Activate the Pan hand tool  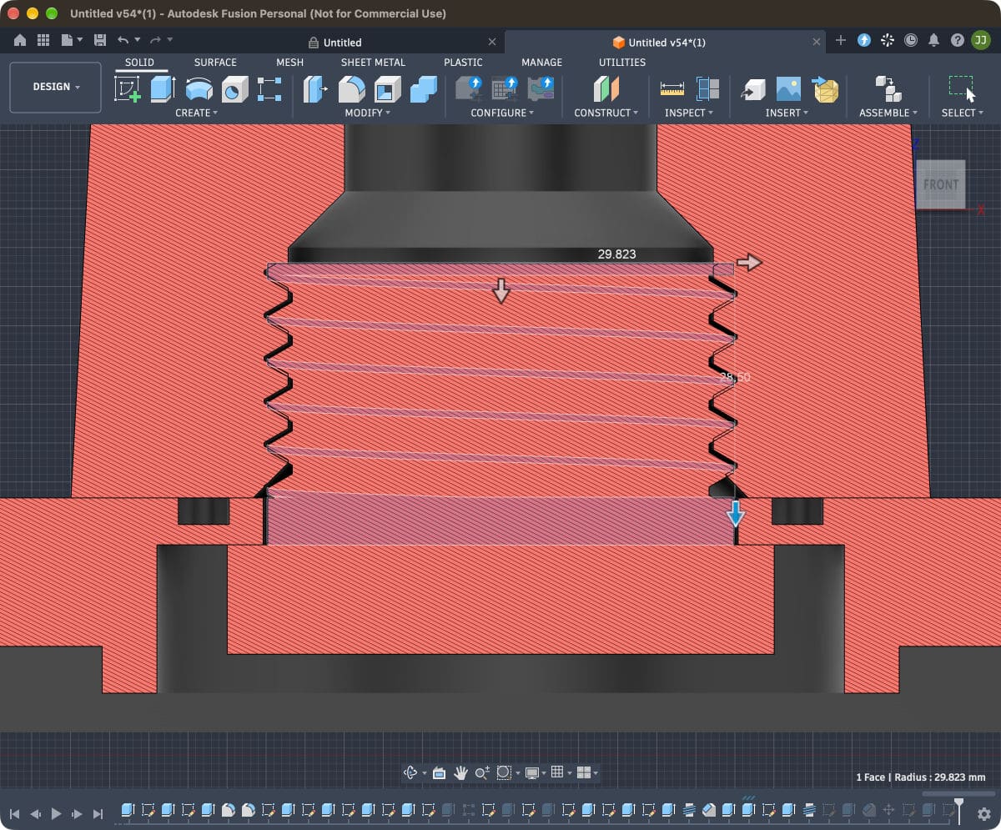pyautogui.click(x=460, y=772)
